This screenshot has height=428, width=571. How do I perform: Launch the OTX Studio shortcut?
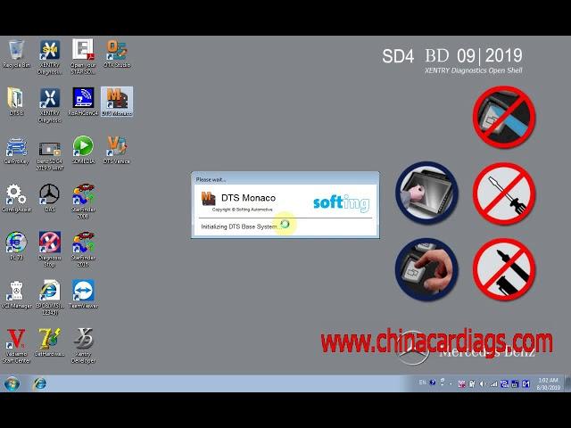pyautogui.click(x=117, y=53)
